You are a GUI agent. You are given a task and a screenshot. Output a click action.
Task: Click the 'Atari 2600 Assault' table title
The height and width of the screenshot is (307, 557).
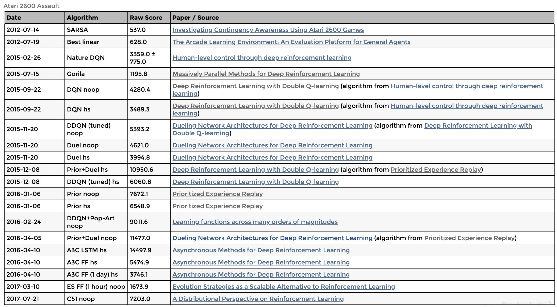point(31,6)
